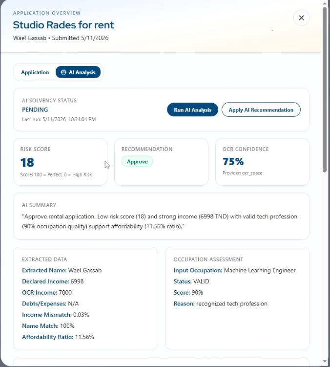
Task: Click the OCCUPATION ASSESSMENT heading
Action: pyautogui.click(x=208, y=259)
